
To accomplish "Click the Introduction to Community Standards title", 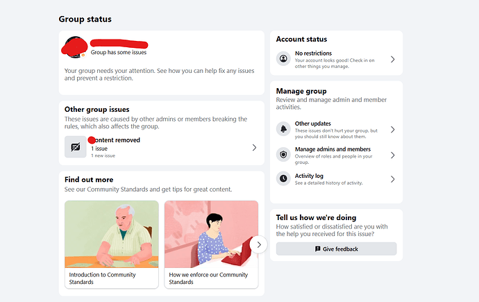I will tap(102, 278).
